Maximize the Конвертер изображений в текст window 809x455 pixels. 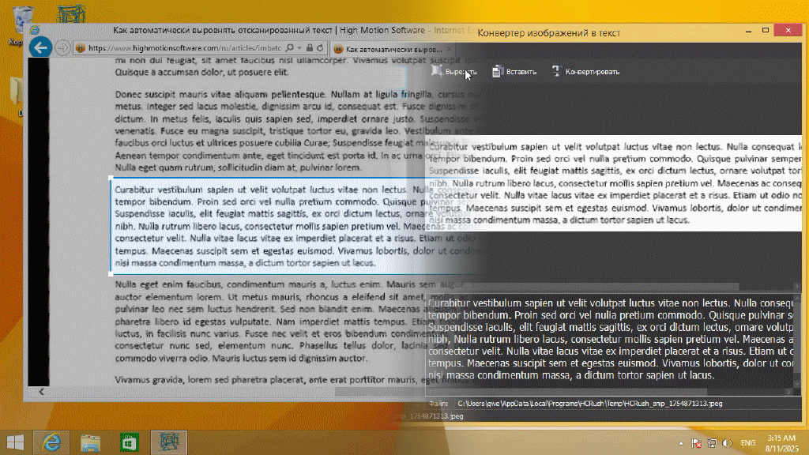tap(766, 31)
